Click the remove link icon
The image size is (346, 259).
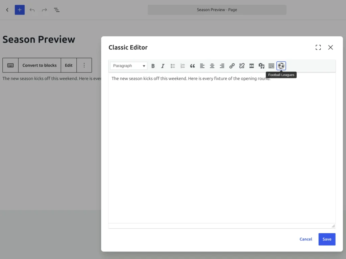tap(242, 66)
